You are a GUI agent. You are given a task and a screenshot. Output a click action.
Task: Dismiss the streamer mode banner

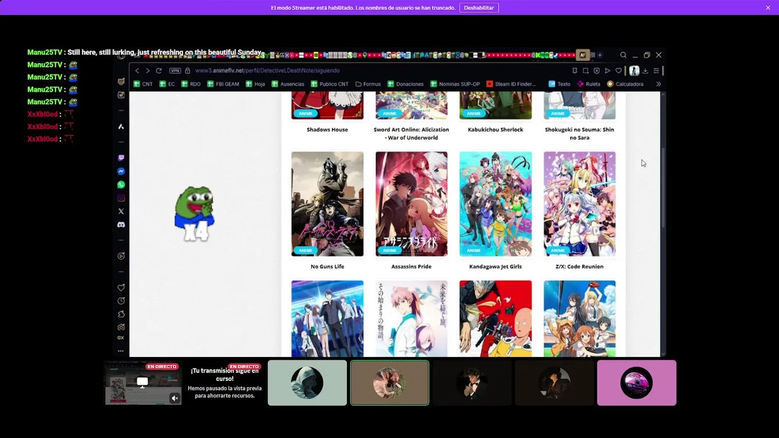tap(768, 8)
